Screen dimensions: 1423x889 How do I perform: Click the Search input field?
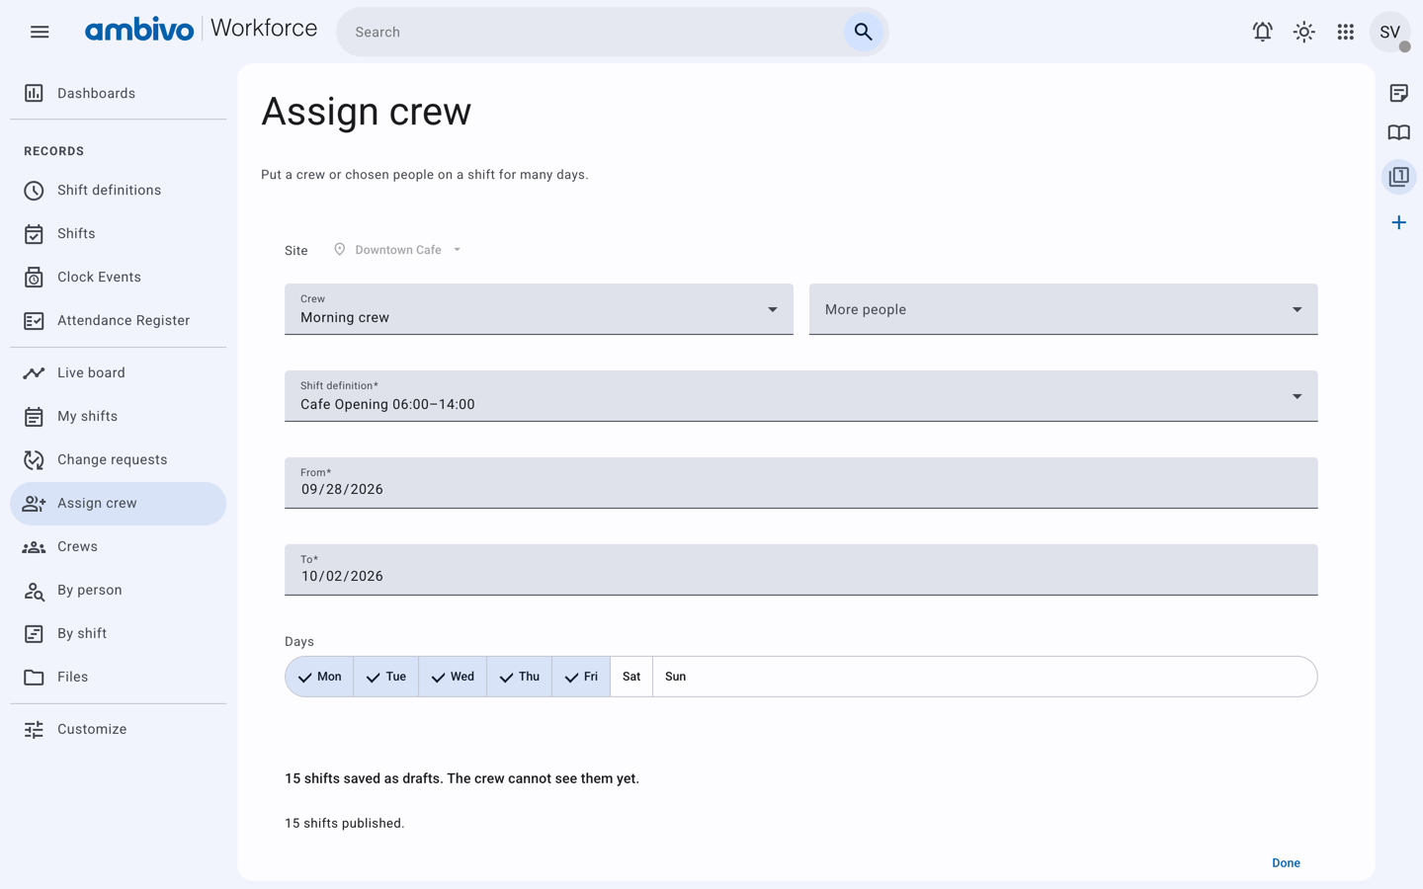click(x=593, y=32)
